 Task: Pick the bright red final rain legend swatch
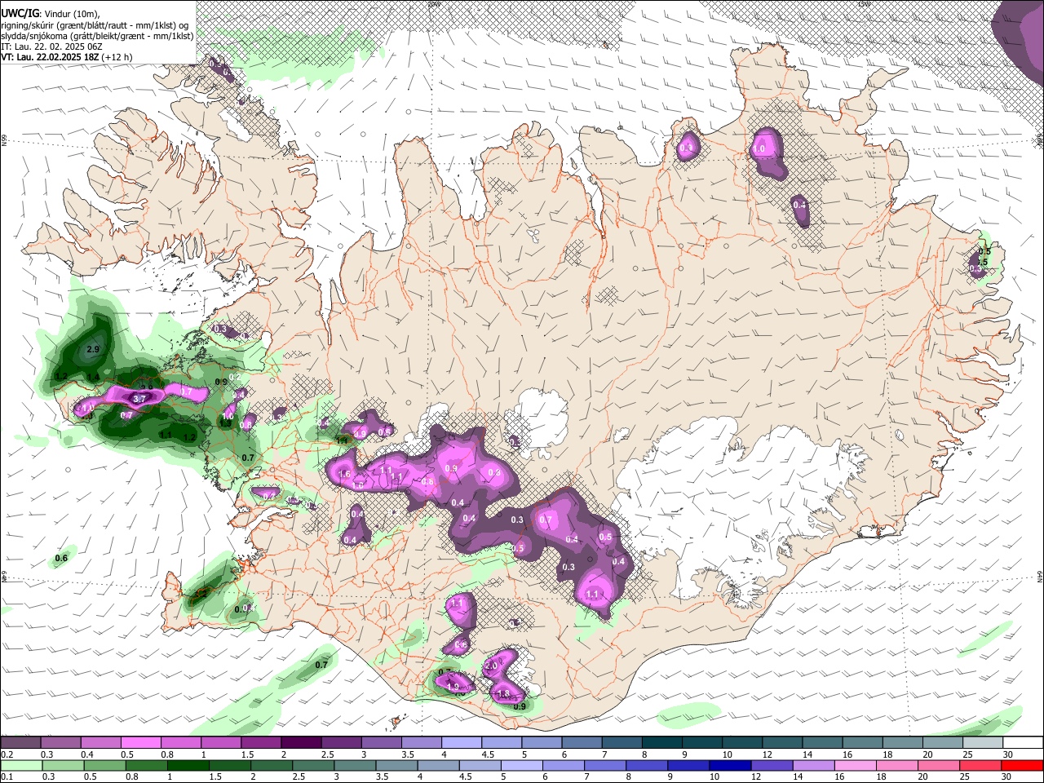[1023, 765]
